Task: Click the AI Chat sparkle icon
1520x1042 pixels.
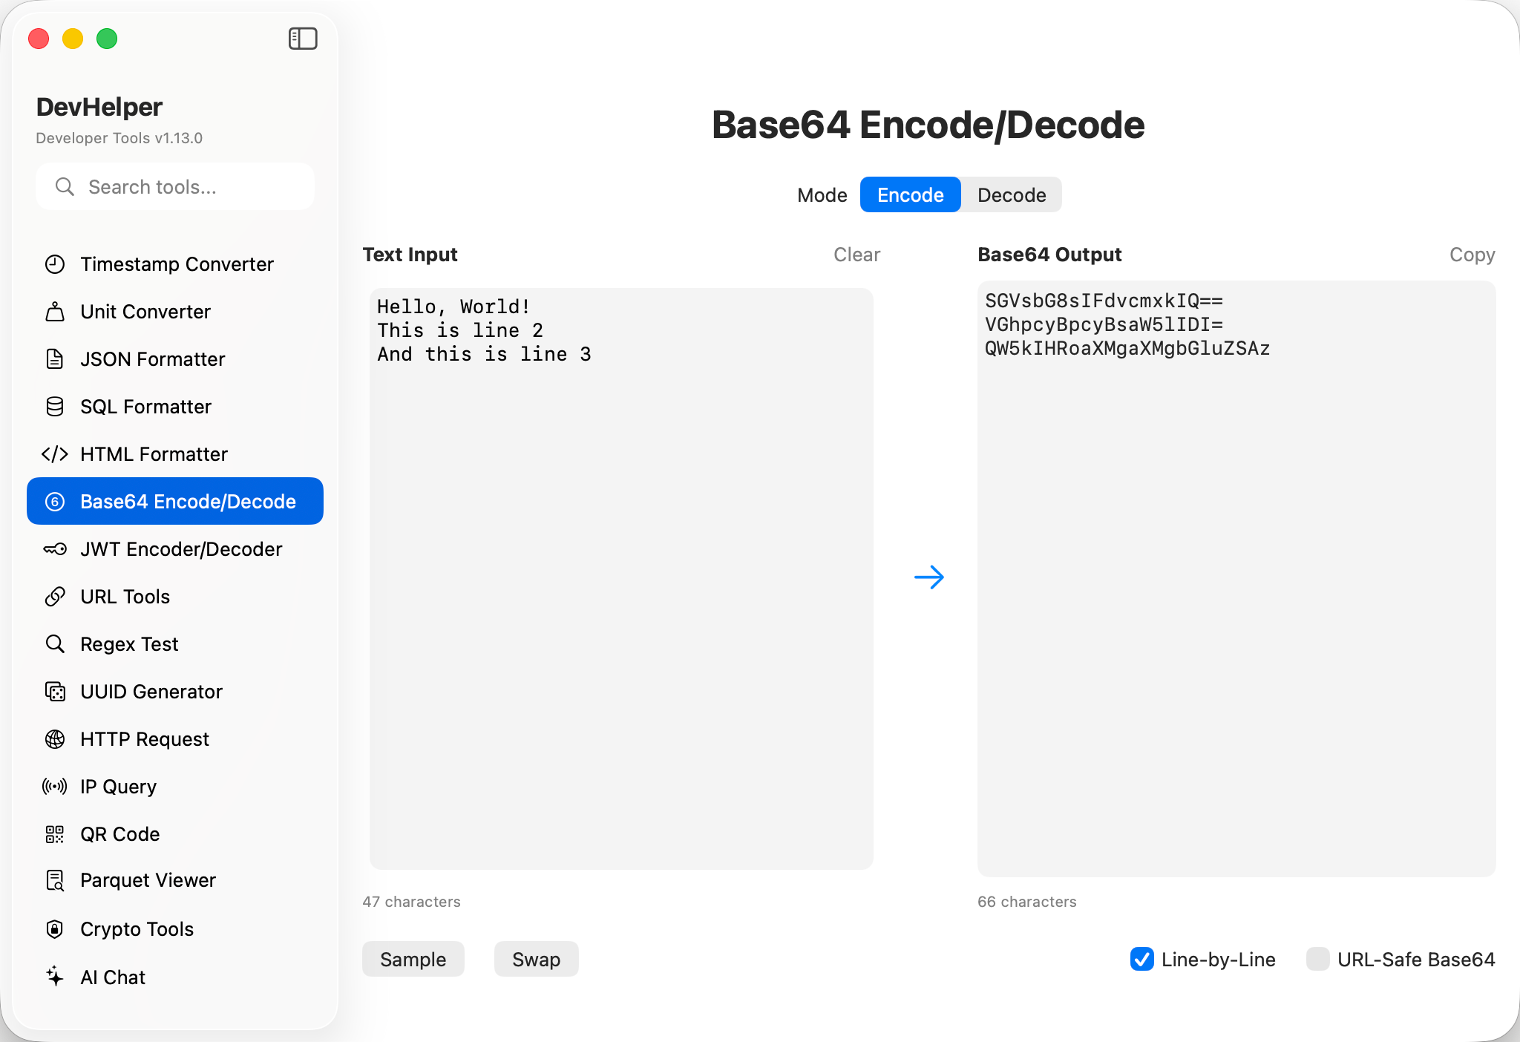Action: (55, 977)
